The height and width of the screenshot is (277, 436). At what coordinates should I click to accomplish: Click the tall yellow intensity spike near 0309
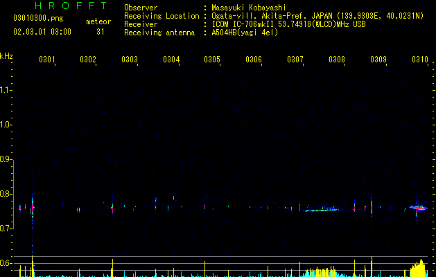coord(372,267)
